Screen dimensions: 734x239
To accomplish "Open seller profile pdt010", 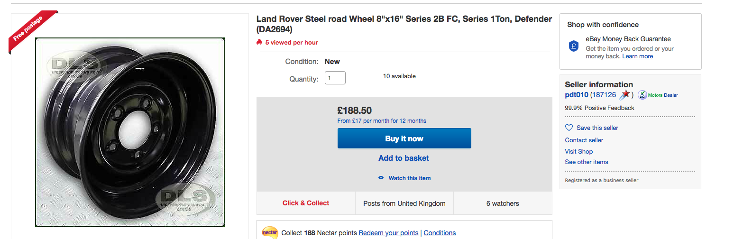I will click(577, 95).
